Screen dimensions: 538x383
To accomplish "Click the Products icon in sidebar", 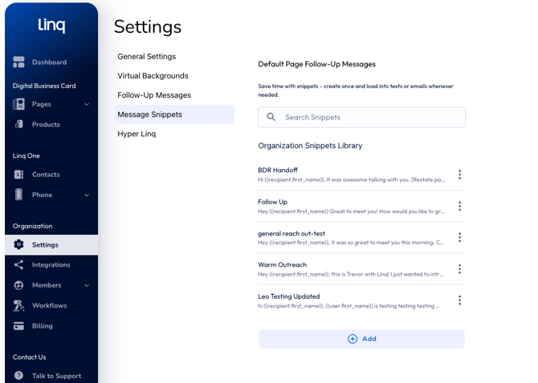I will 18,125.
